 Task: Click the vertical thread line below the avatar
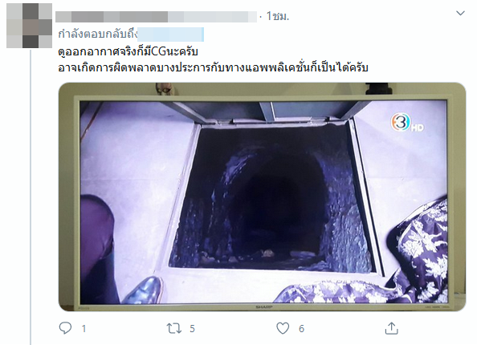point(31,197)
